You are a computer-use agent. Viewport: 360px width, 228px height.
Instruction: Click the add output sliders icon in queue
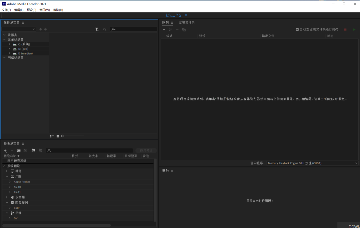point(171,30)
